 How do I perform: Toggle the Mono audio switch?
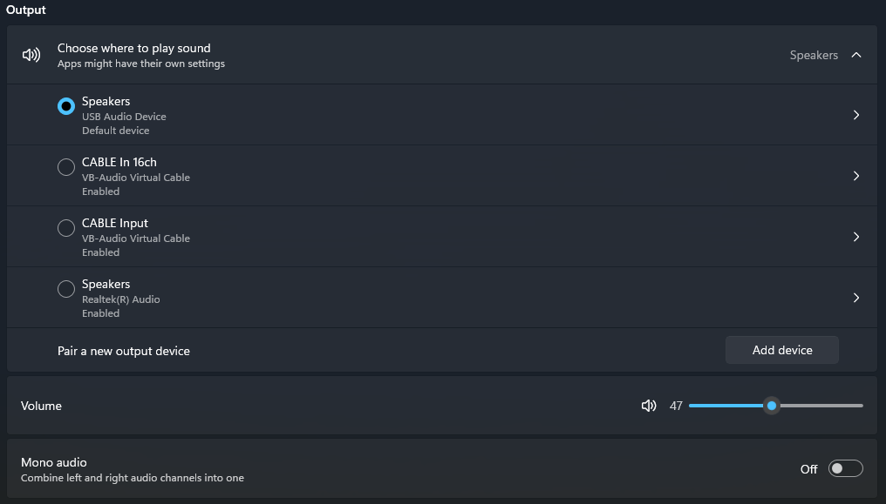[x=845, y=469]
